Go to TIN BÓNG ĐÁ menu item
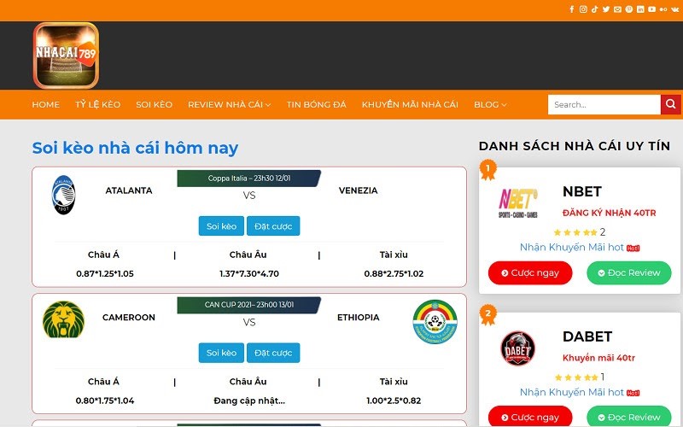Image resolution: width=683 pixels, height=427 pixels. (316, 105)
